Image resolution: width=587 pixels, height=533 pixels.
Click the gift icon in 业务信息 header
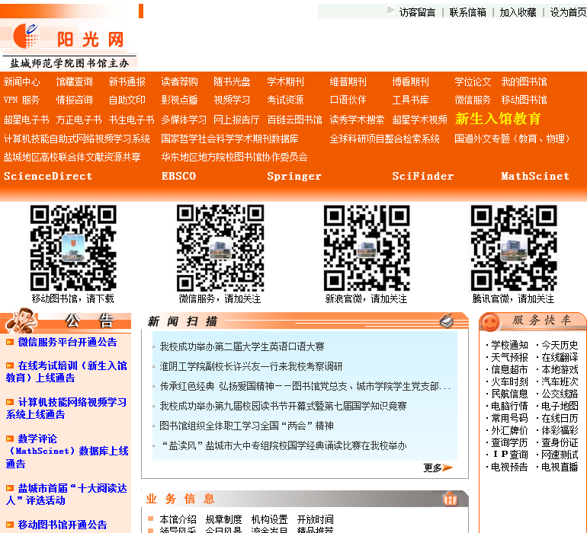450,499
